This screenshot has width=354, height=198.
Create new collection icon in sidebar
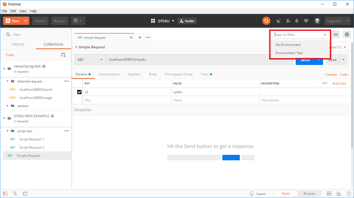63,55
